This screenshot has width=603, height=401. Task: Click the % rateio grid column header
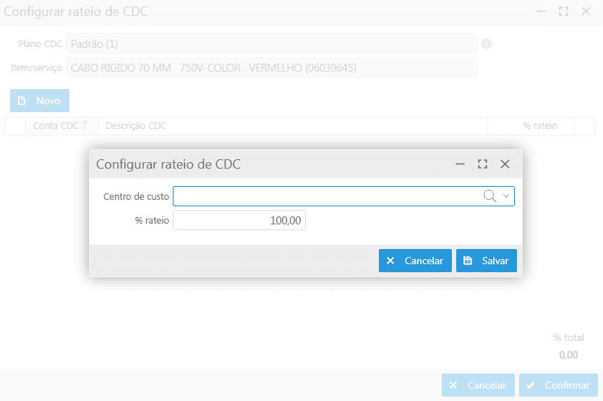[x=539, y=126]
